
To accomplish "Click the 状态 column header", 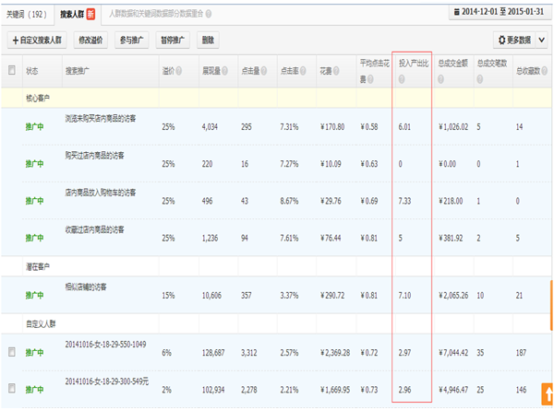I will pyautogui.click(x=31, y=71).
